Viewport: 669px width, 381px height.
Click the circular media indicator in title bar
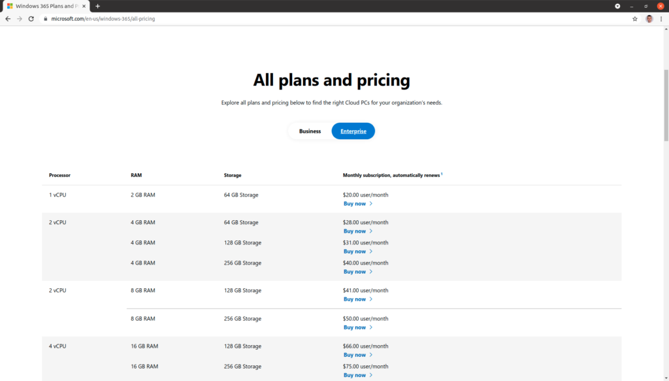[617, 6]
